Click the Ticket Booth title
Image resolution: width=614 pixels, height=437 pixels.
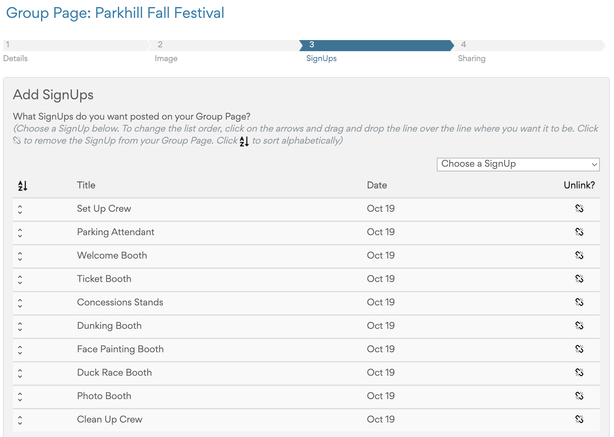click(x=104, y=279)
